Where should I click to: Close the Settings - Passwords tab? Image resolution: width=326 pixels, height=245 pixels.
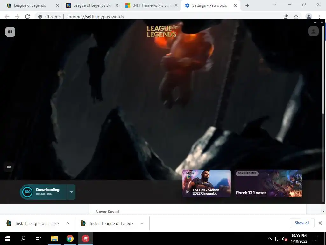pos(235,5)
